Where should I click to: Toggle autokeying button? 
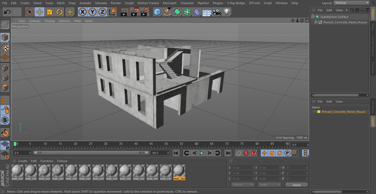(x=246, y=153)
